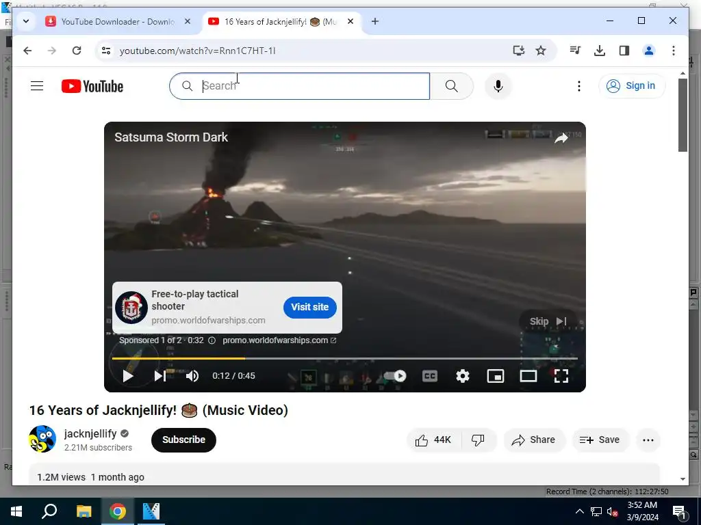Dislike the video
701x525 pixels.
(x=478, y=440)
